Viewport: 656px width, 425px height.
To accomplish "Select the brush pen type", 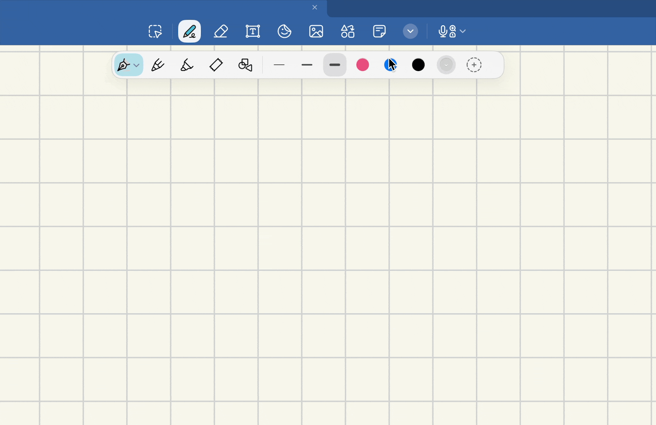I will tap(157, 65).
